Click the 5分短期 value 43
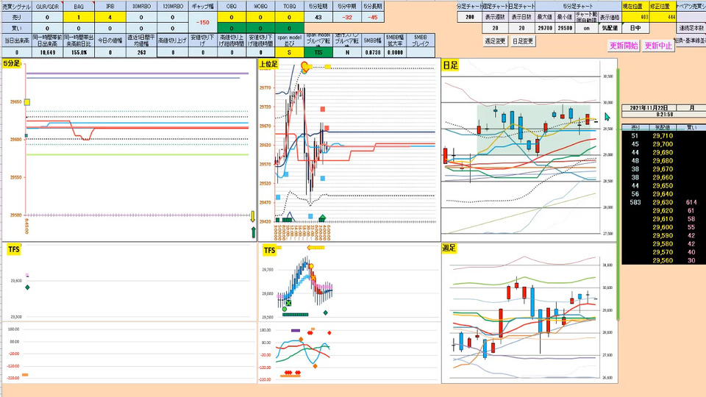Screen dimensions: 706x397 (318, 17)
